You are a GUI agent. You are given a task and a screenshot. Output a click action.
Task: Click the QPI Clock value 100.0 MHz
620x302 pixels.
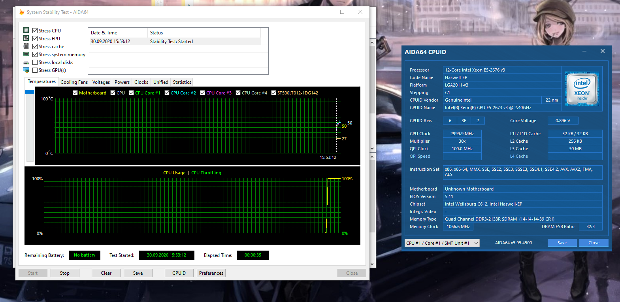point(462,149)
